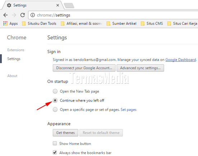Open the Apps grid shortcut

point(10,24)
